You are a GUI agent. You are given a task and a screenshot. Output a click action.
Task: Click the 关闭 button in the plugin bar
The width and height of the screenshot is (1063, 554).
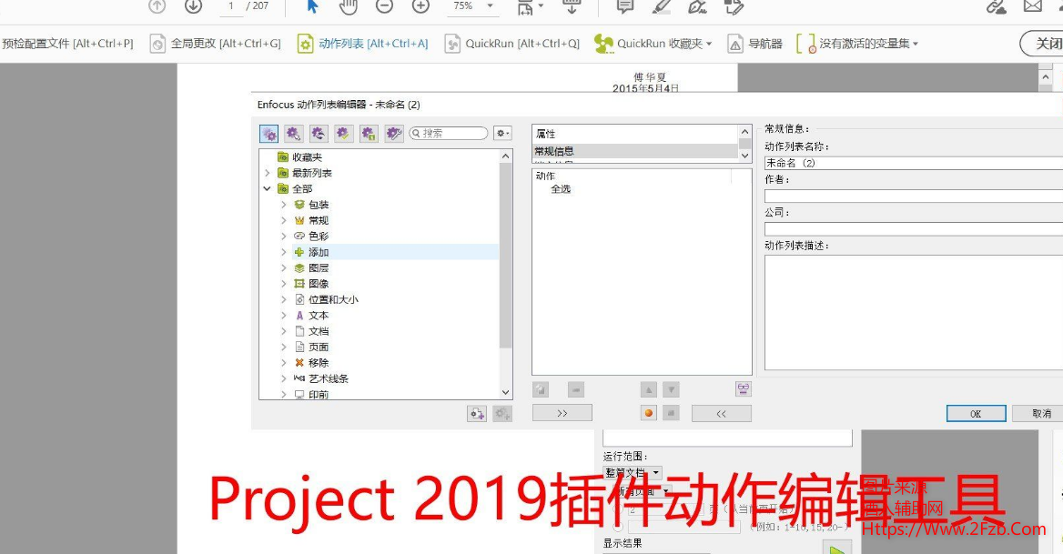pos(1044,44)
